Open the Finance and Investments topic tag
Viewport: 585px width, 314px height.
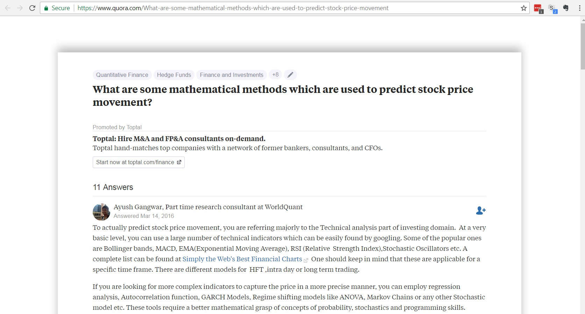pyautogui.click(x=231, y=75)
